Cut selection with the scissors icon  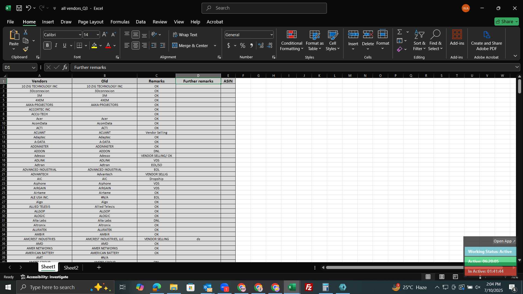pyautogui.click(x=26, y=32)
